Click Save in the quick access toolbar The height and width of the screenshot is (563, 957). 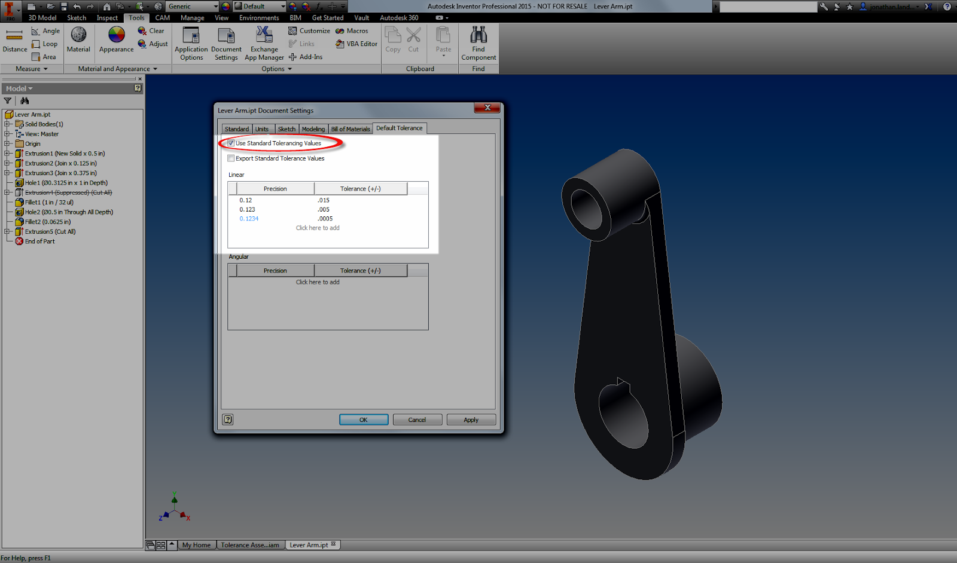[x=63, y=7]
